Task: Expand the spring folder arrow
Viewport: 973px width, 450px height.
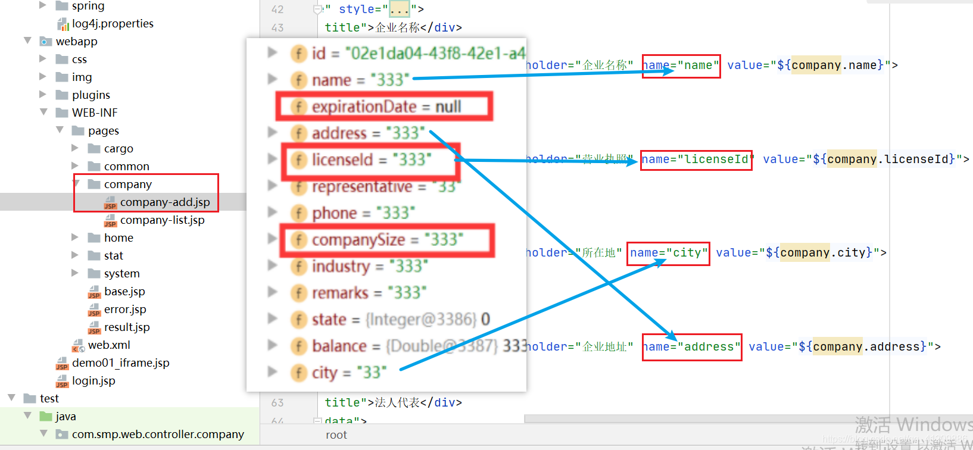Action: pyautogui.click(x=43, y=5)
